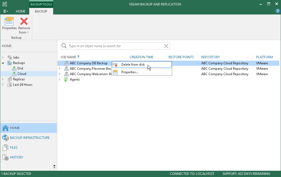Select Disk under Backups tree
281x177 pixels.
coord(20,68)
